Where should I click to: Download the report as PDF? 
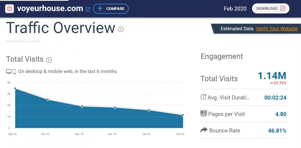270,9
